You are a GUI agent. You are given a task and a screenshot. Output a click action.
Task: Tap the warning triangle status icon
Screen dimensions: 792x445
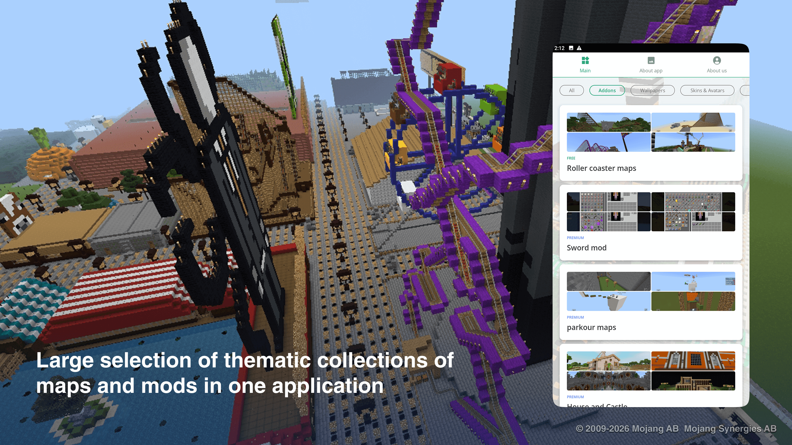coord(579,48)
